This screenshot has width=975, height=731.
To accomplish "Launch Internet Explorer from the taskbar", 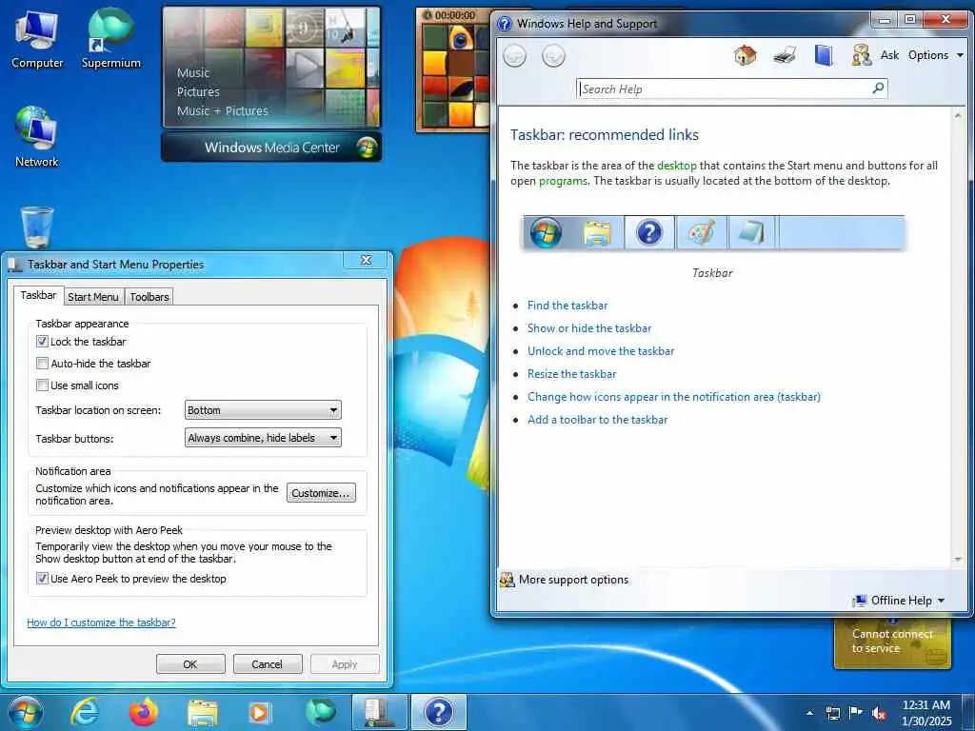I will (85, 712).
